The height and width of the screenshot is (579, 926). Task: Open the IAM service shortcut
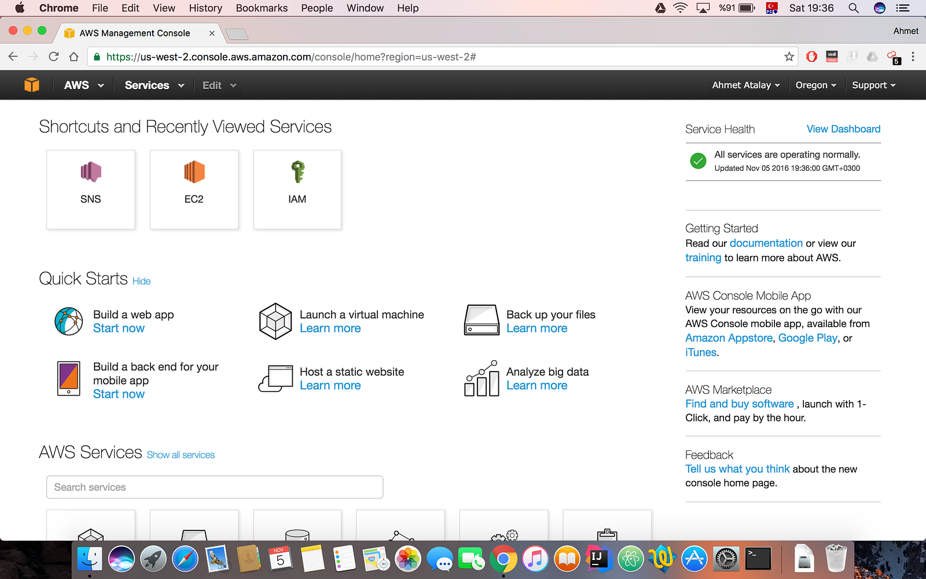[x=297, y=189]
